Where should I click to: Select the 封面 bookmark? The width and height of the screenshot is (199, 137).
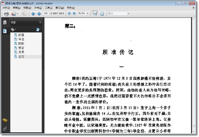click(x=21, y=35)
